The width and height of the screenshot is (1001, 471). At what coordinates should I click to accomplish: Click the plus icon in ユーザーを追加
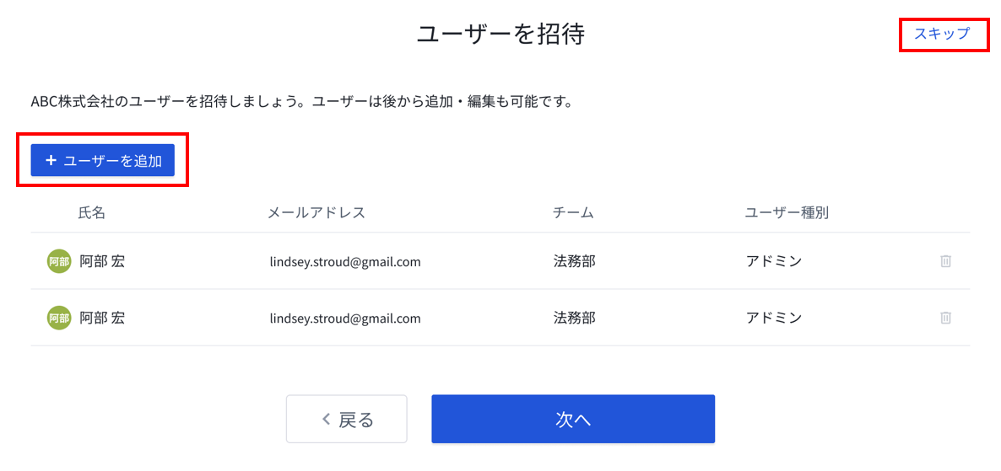tap(51, 161)
